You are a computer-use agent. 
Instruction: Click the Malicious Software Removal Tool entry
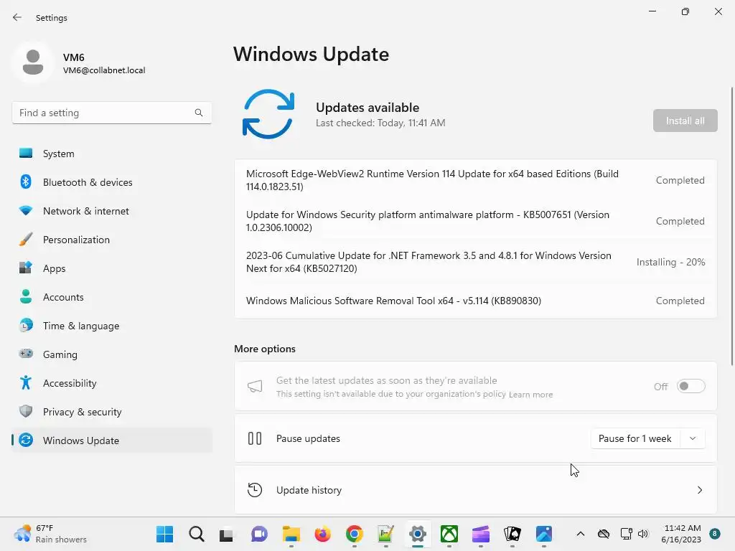pyautogui.click(x=475, y=301)
